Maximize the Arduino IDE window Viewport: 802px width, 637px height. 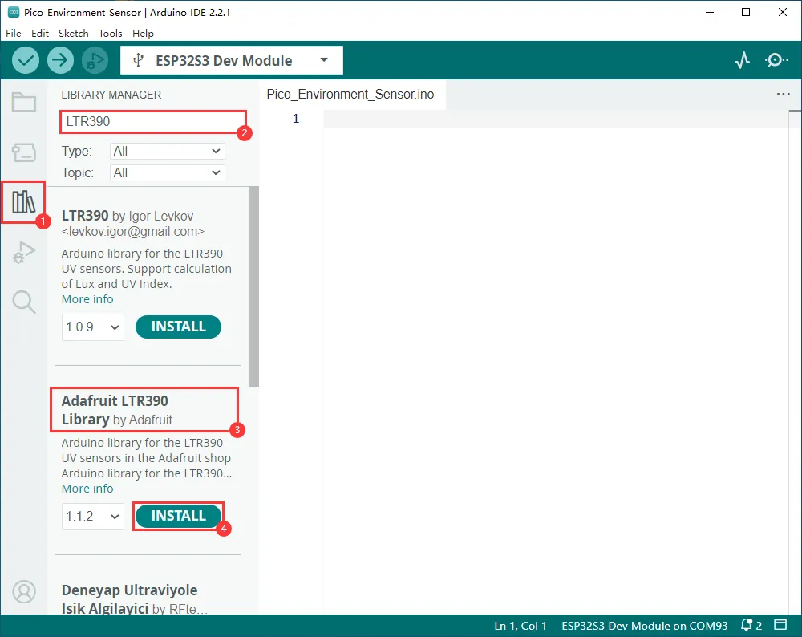point(746,12)
